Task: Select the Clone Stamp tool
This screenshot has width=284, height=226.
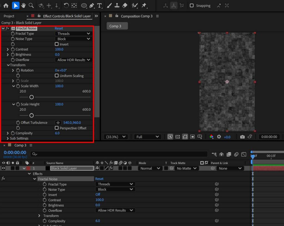Action: point(117,6)
